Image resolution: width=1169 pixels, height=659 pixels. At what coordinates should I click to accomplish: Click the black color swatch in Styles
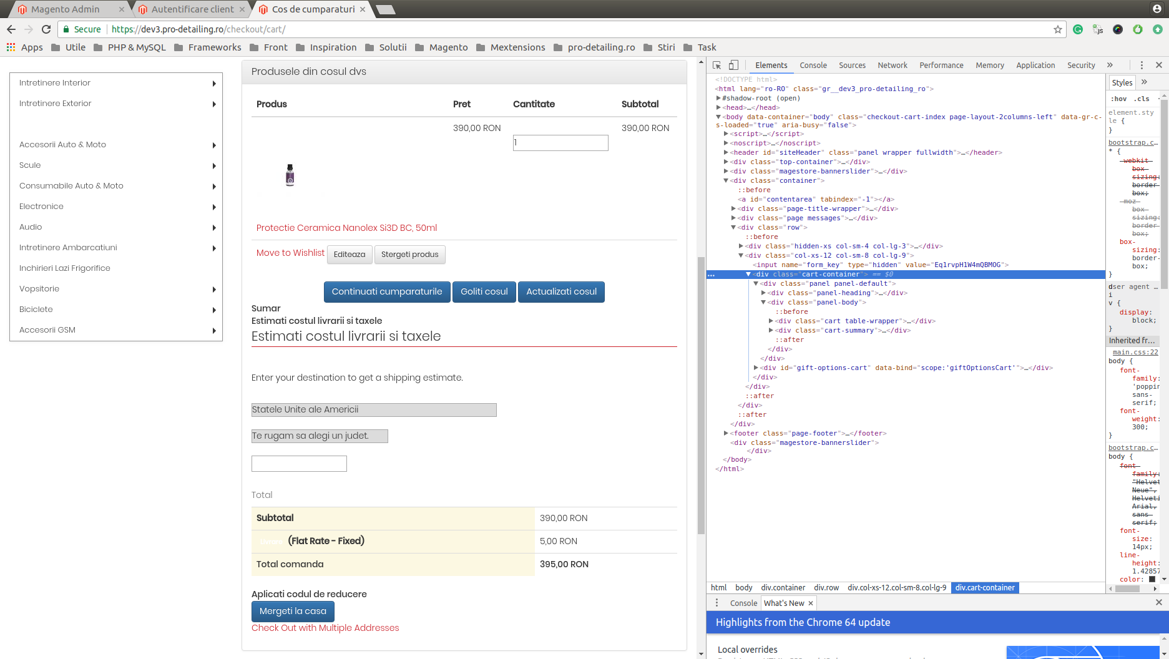pyautogui.click(x=1152, y=579)
